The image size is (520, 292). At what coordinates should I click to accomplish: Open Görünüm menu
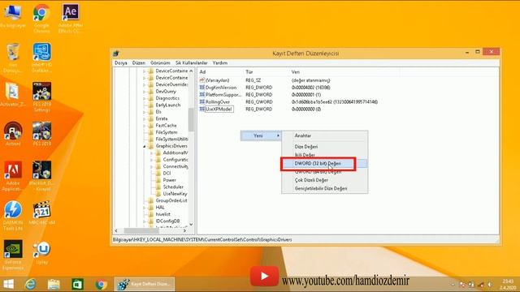click(160, 63)
